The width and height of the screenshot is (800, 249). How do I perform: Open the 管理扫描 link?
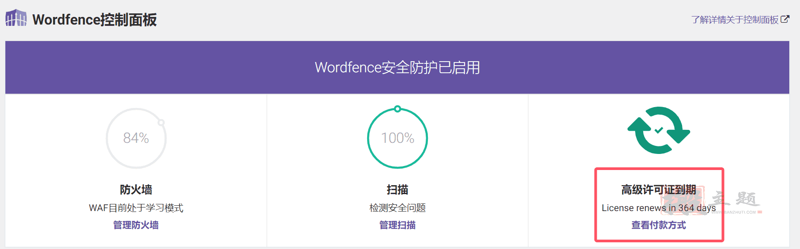pos(398,225)
